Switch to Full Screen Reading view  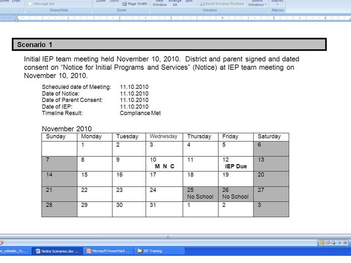[x=328, y=243]
